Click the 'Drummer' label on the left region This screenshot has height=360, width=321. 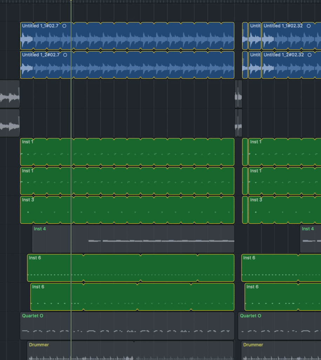(x=39, y=345)
